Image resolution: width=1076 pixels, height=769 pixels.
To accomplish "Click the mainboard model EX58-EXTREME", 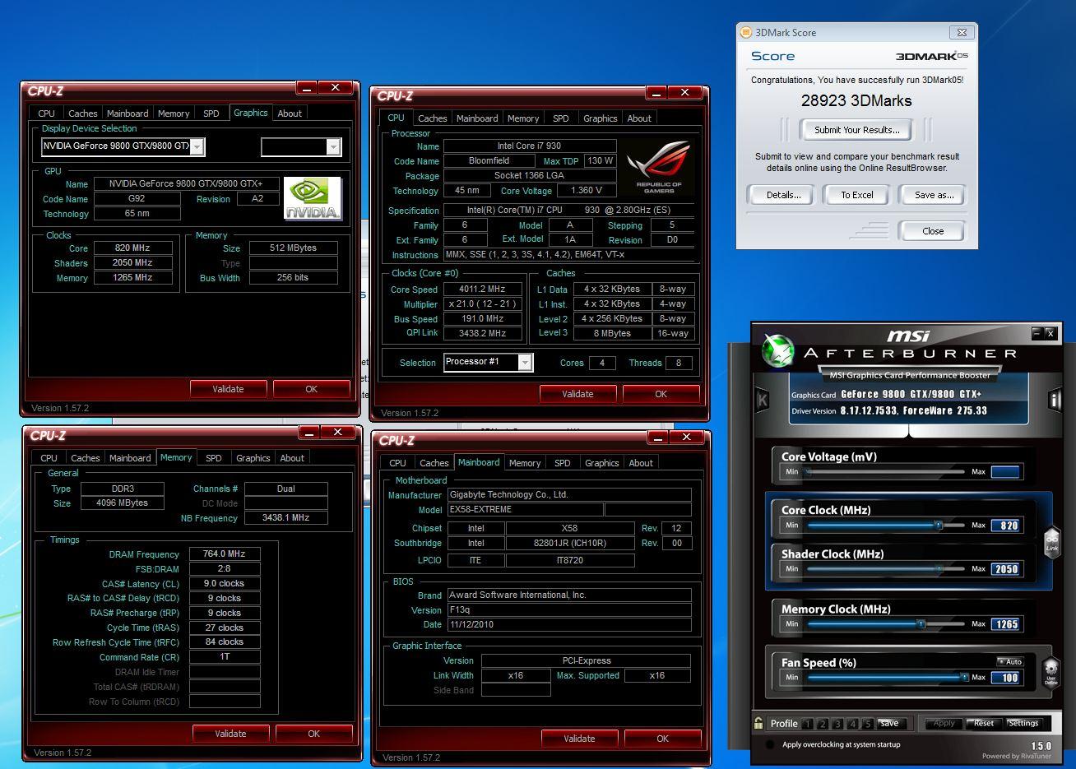I will 524,510.
